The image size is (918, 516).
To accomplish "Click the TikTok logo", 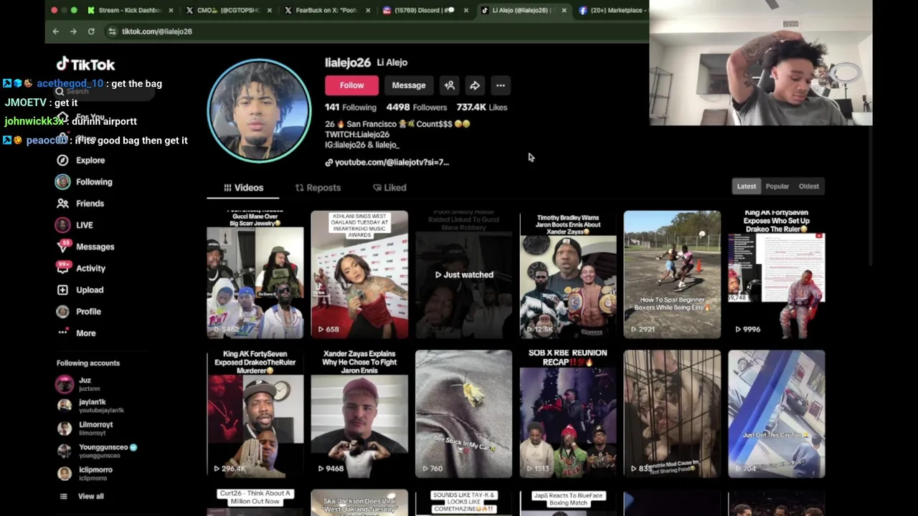I will 86,64.
